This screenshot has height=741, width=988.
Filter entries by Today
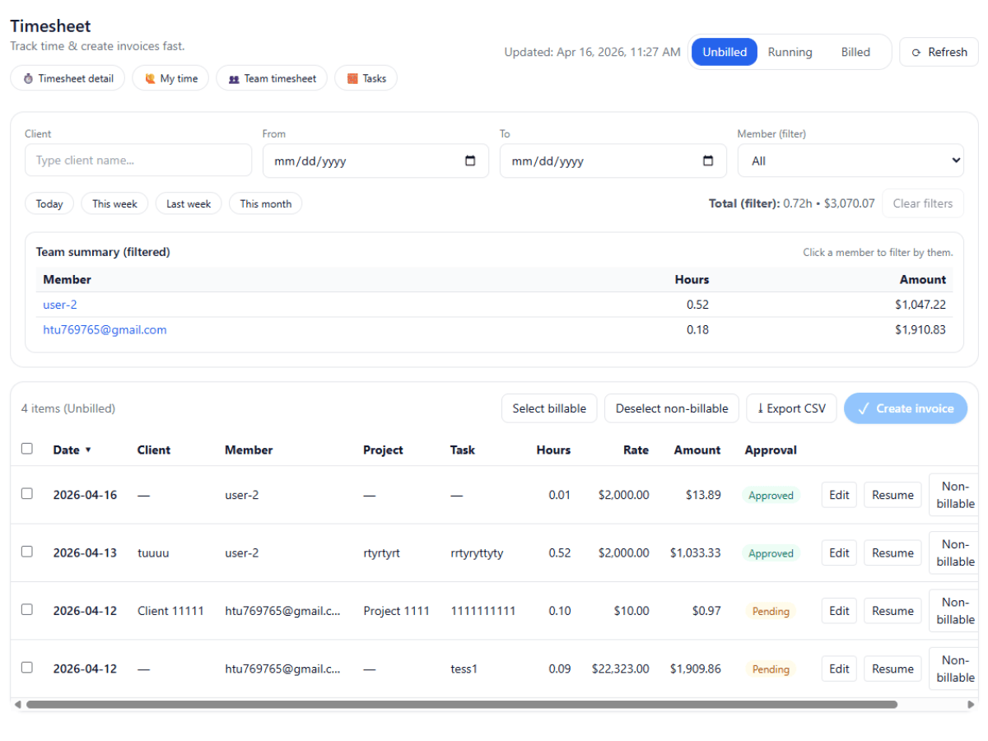pyautogui.click(x=49, y=203)
